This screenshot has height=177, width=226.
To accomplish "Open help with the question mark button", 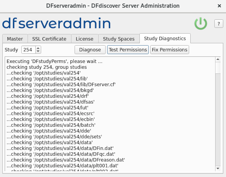I will click(219, 24).
